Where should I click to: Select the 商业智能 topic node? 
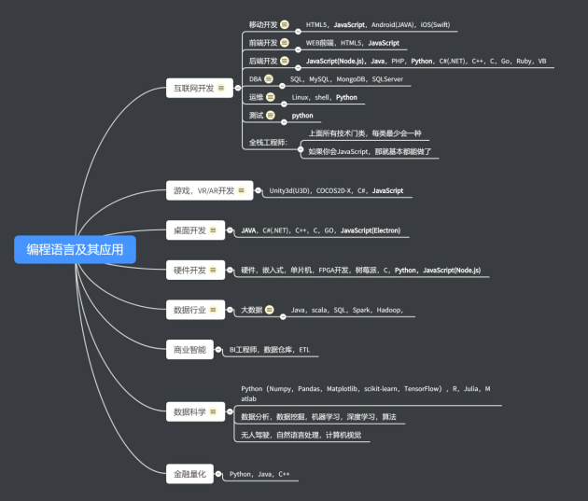189,350
